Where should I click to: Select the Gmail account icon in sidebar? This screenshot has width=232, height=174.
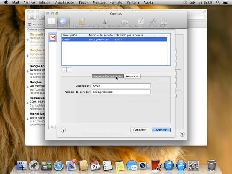point(53,37)
